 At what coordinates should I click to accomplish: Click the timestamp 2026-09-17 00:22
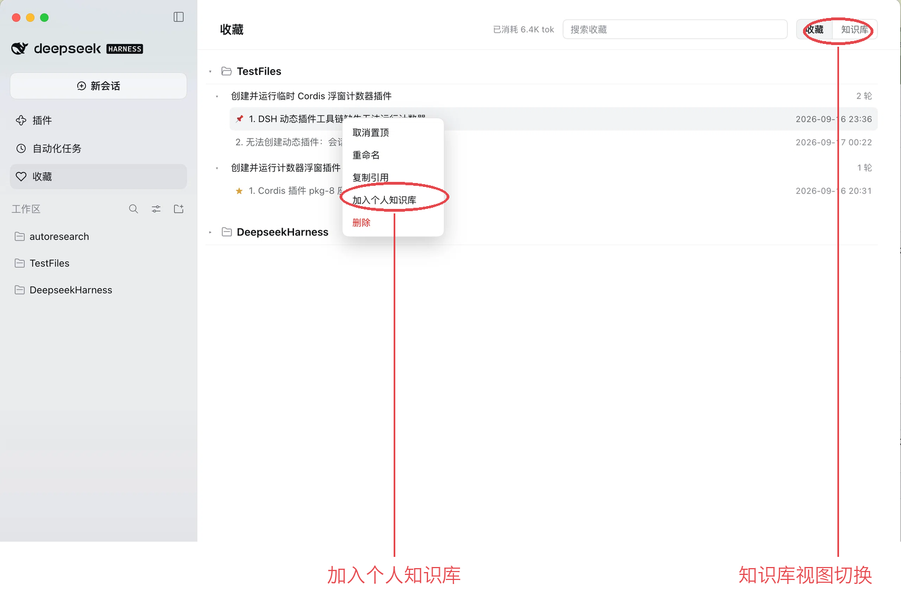pos(833,142)
